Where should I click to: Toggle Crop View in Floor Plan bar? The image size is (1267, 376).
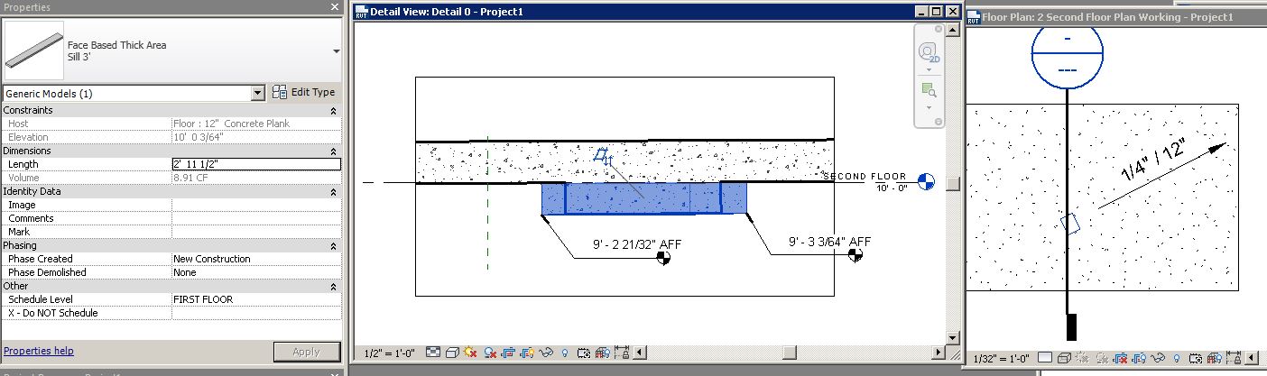[1121, 358]
